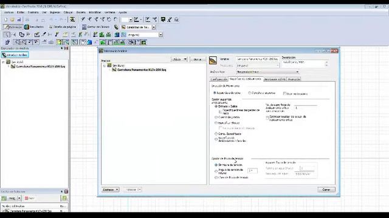The height and width of the screenshot is (218, 389).
Task: Click the blue swirl icon starting the bottom toolbar
Action: tap(7, 42)
